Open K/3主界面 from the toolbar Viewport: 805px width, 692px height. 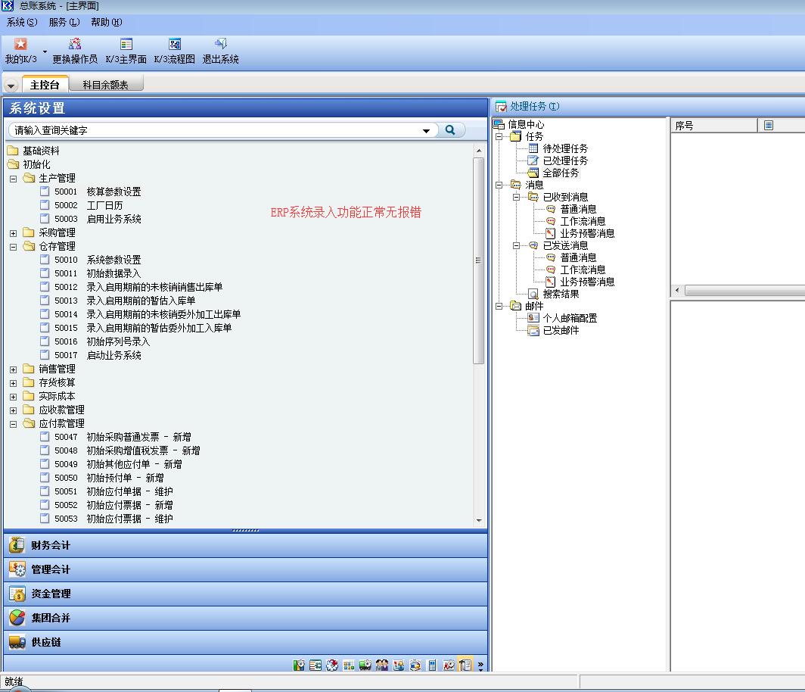(x=126, y=51)
